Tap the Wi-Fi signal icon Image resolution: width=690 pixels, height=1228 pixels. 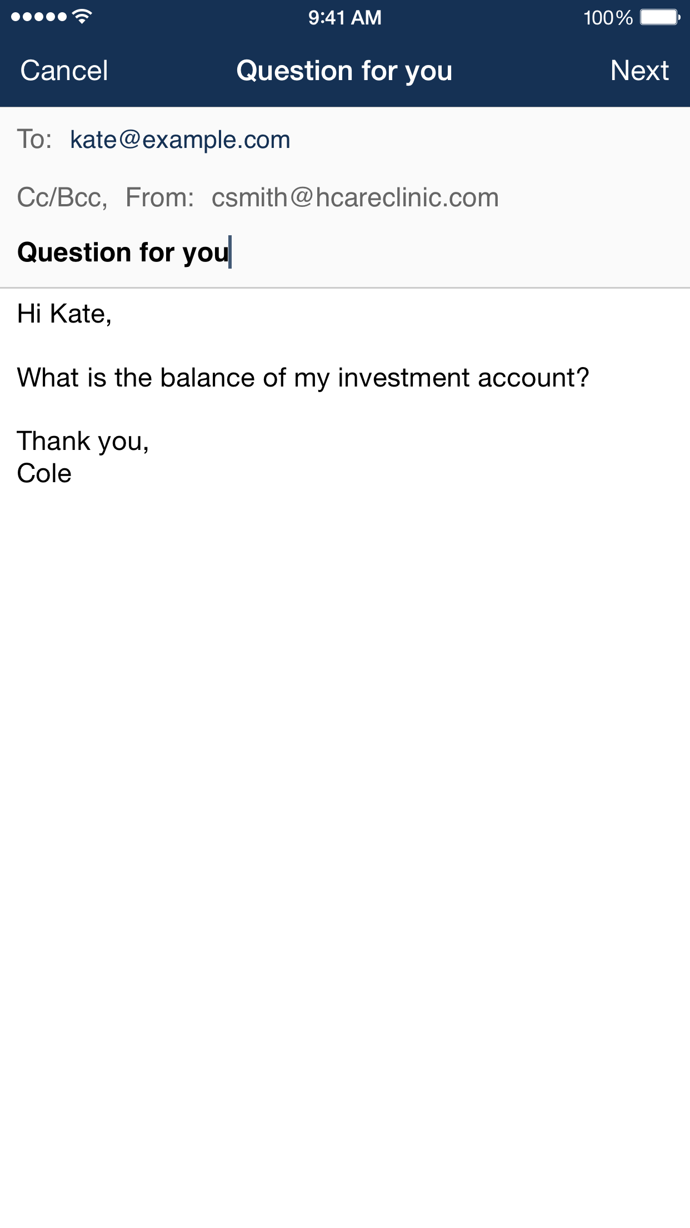[82, 17]
